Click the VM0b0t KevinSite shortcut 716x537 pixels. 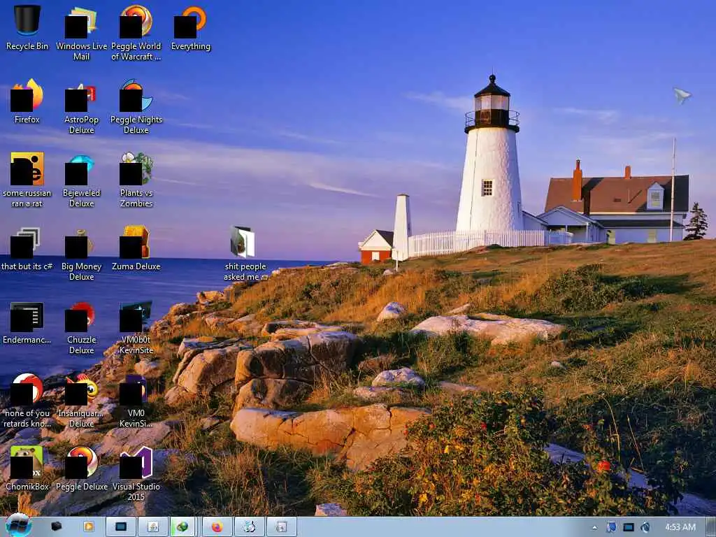pyautogui.click(x=136, y=316)
